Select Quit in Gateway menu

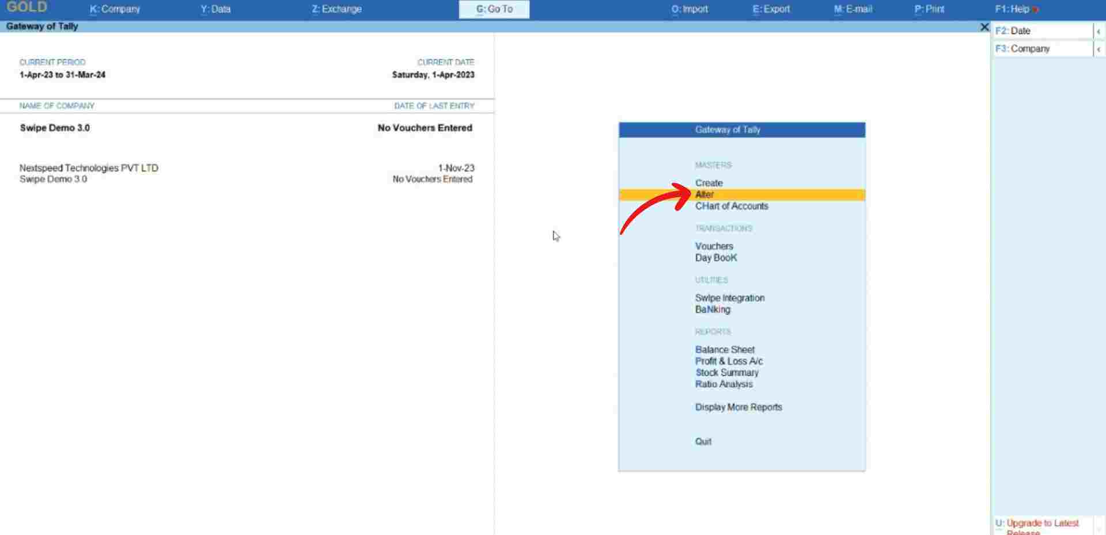703,442
